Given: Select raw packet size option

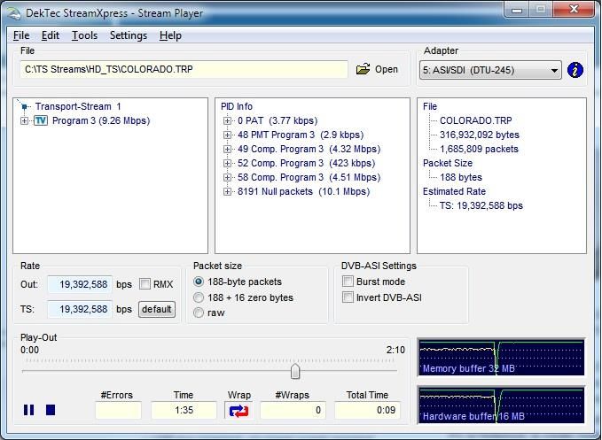Looking at the screenshot, I should 199,313.
